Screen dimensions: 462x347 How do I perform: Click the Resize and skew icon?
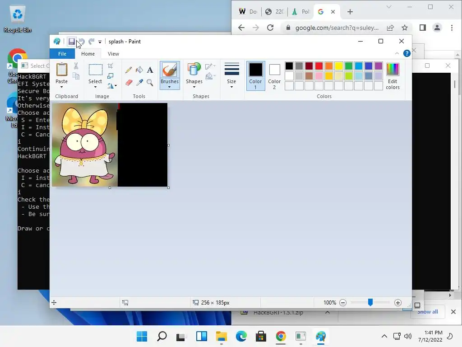[x=110, y=76]
